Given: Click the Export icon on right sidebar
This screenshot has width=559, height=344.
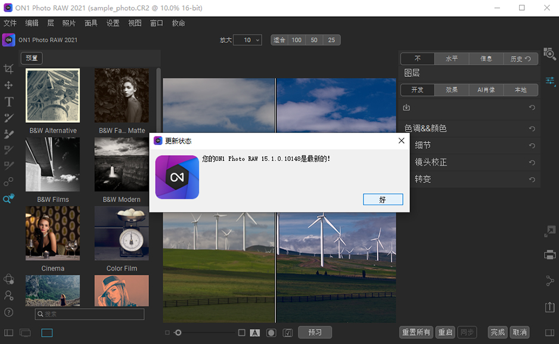Looking at the screenshot, I should click(549, 307).
